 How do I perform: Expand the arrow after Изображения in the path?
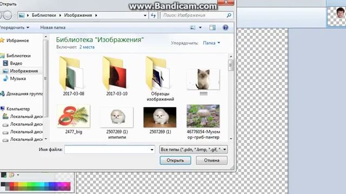pyautogui.click(x=96, y=15)
